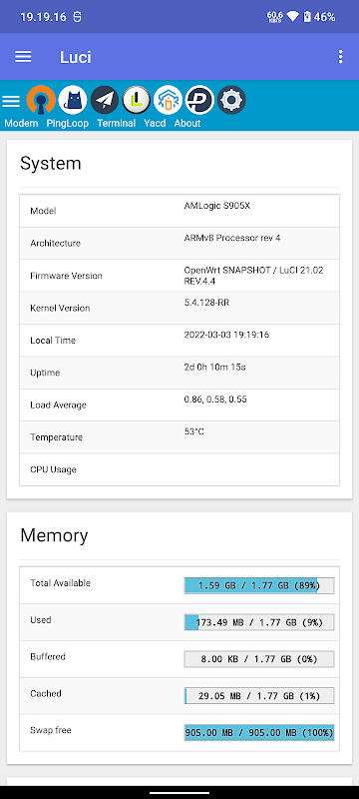Tap the blue and orange spider icon
The height and width of the screenshot is (799, 359).
click(168, 100)
